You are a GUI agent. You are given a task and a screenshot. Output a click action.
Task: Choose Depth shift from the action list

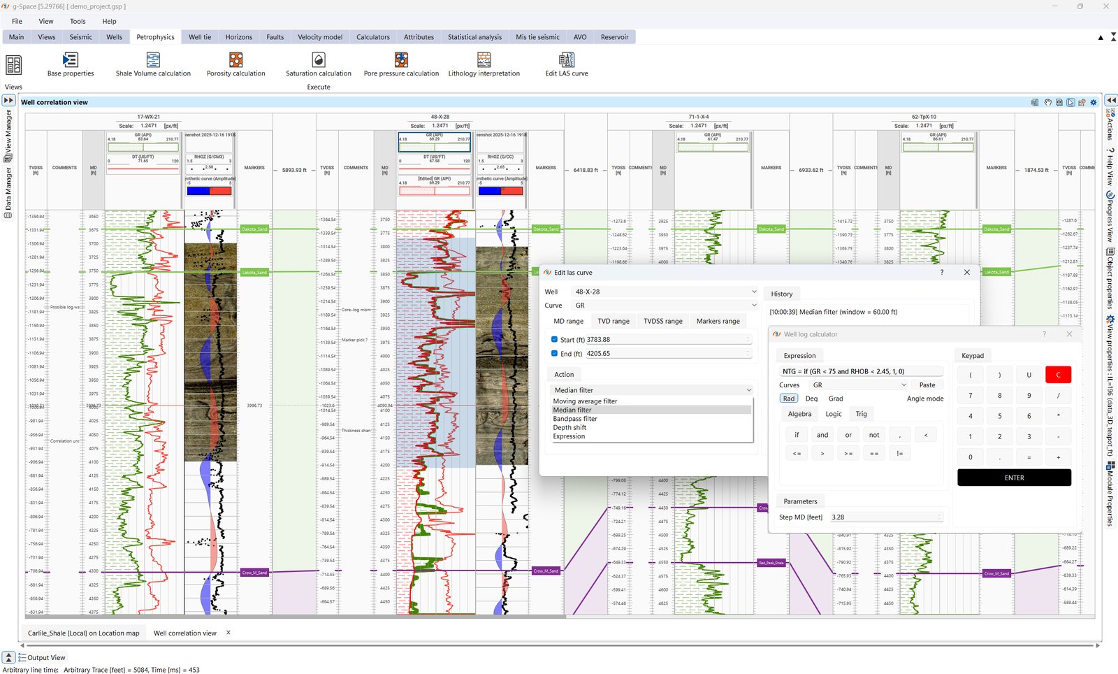point(569,427)
